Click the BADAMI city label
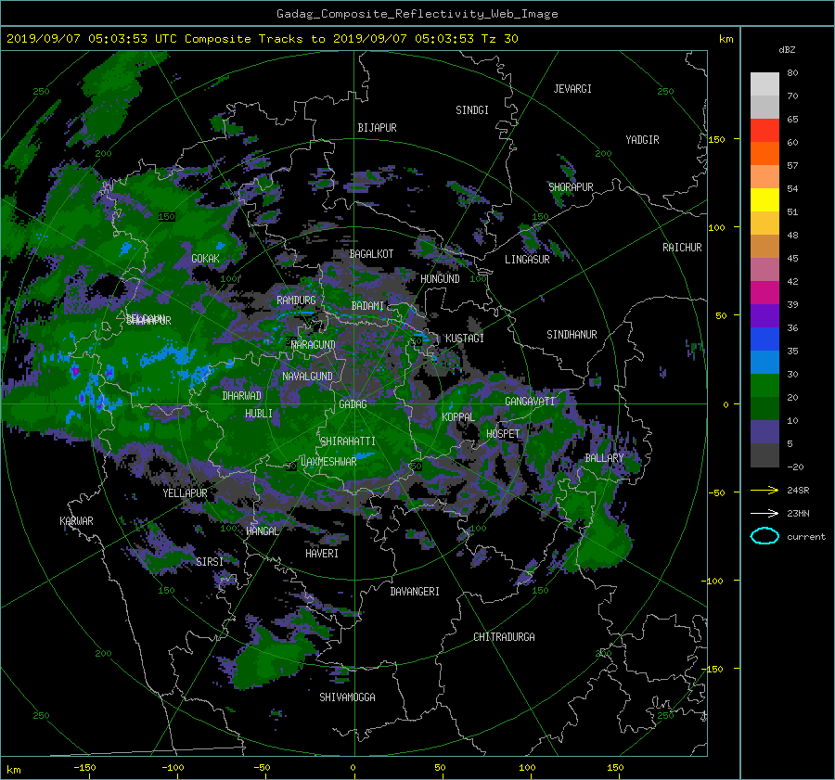Image resolution: width=835 pixels, height=780 pixels. click(367, 306)
